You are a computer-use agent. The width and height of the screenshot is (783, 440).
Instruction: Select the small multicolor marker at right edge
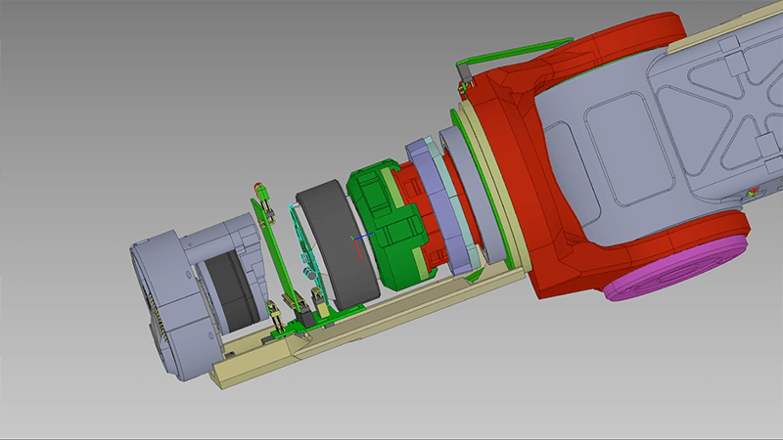752,195
